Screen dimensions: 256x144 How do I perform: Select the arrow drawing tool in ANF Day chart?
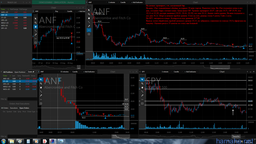(x=35, y=35)
